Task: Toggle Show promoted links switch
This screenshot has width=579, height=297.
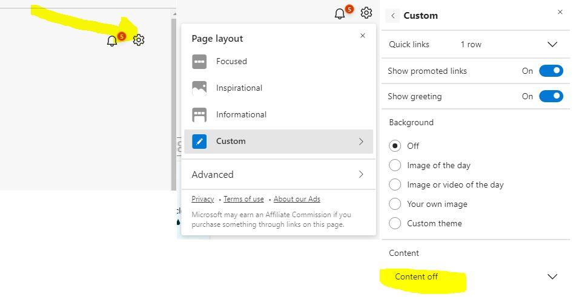Action: click(551, 71)
